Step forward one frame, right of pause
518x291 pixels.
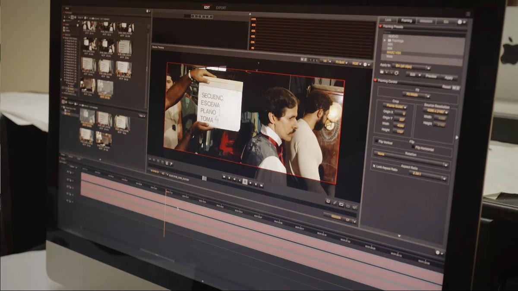click(250, 183)
